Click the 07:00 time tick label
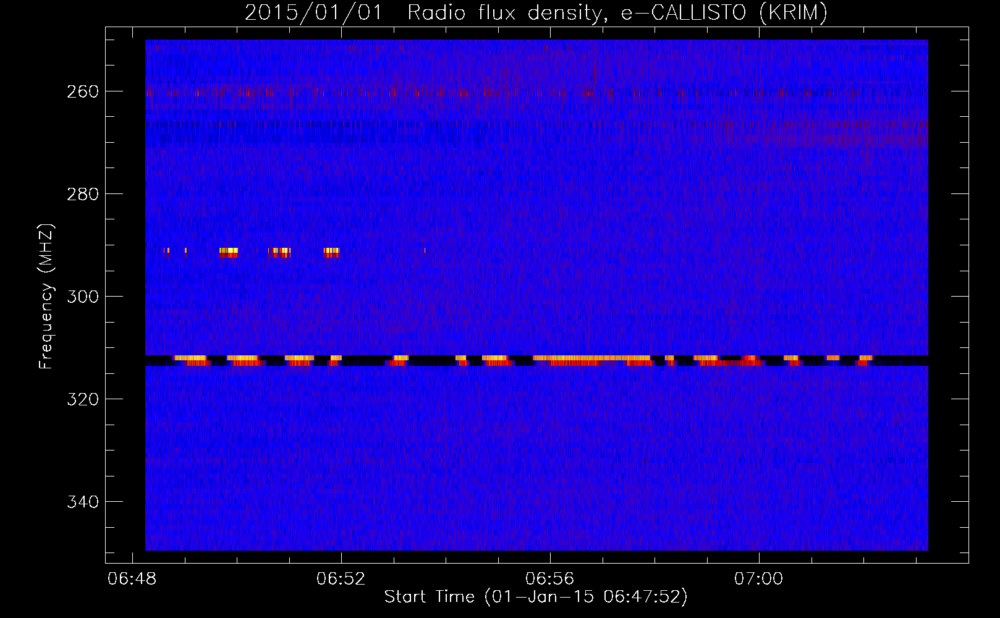Viewport: 1000px width, 618px height. pyautogui.click(x=759, y=579)
